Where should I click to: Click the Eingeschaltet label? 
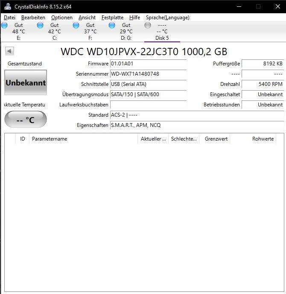click(x=225, y=94)
